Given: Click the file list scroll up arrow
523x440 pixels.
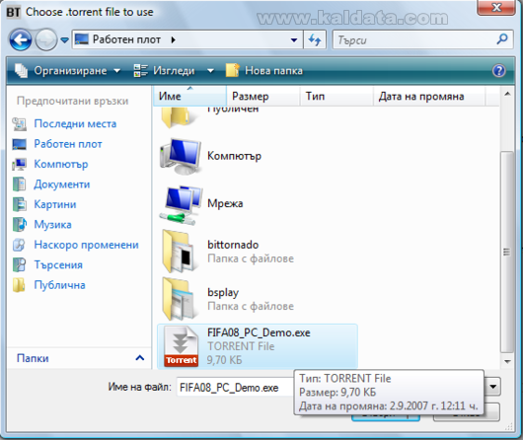Looking at the screenshot, I should pos(507,94).
